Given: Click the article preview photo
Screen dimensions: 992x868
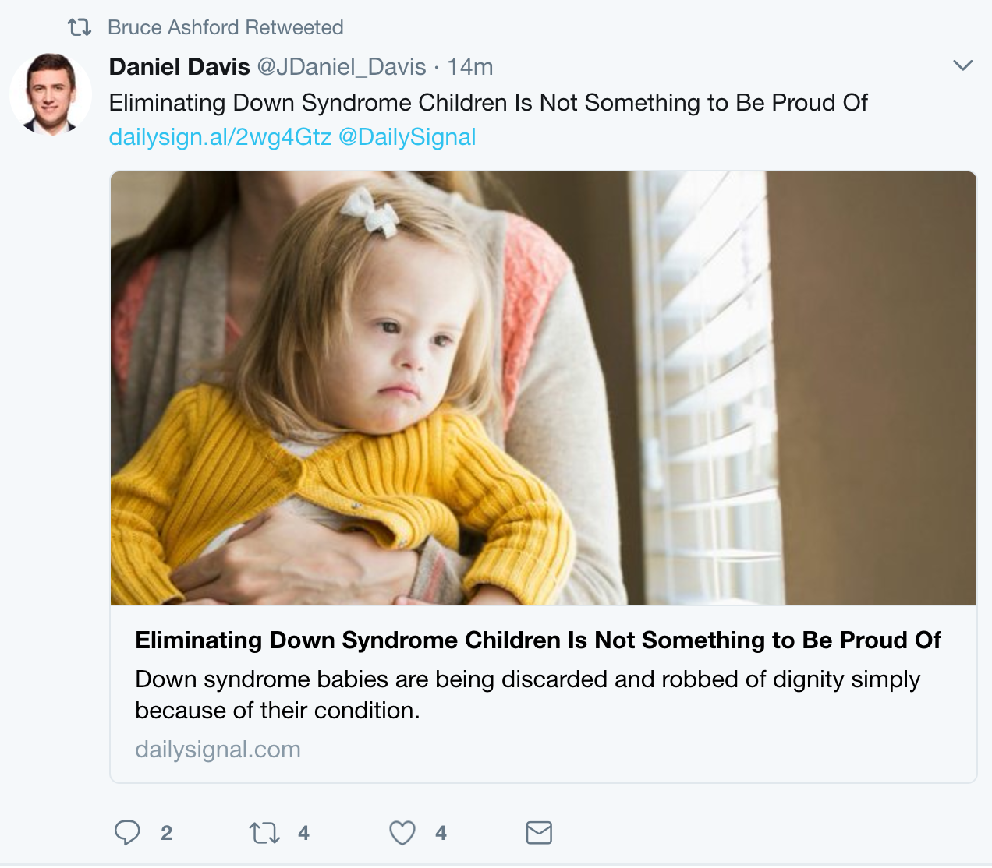Looking at the screenshot, I should click(x=543, y=388).
